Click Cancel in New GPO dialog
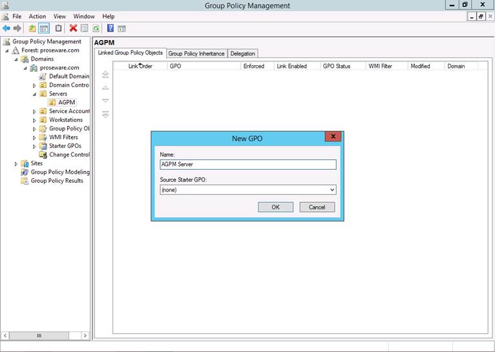The height and width of the screenshot is (352, 495). click(x=317, y=207)
